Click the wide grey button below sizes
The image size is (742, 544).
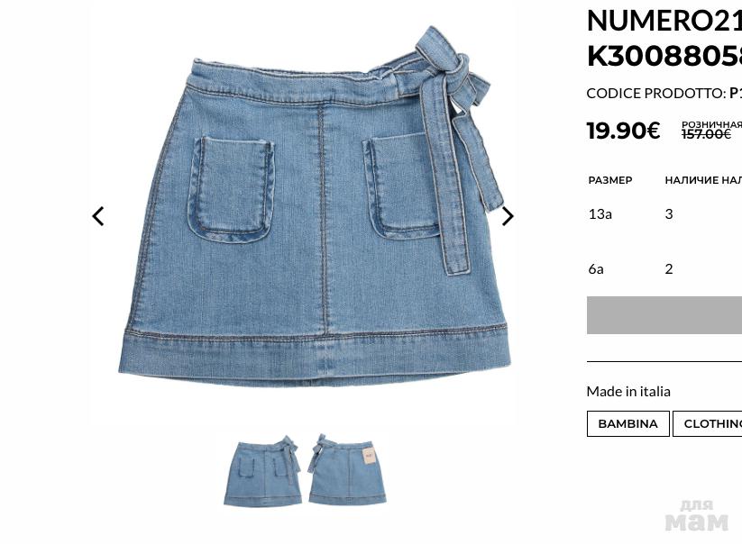664,315
